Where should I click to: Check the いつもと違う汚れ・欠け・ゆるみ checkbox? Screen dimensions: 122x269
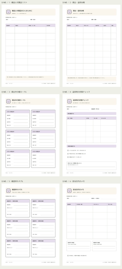click(68, 150)
